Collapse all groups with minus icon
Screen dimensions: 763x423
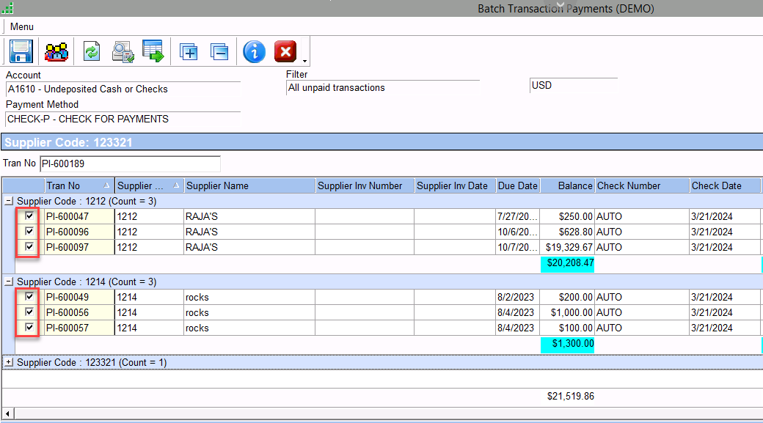tap(219, 51)
